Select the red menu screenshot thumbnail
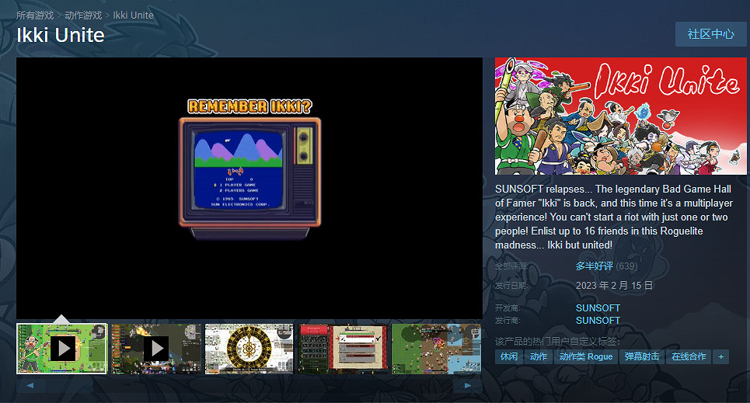 343,349
